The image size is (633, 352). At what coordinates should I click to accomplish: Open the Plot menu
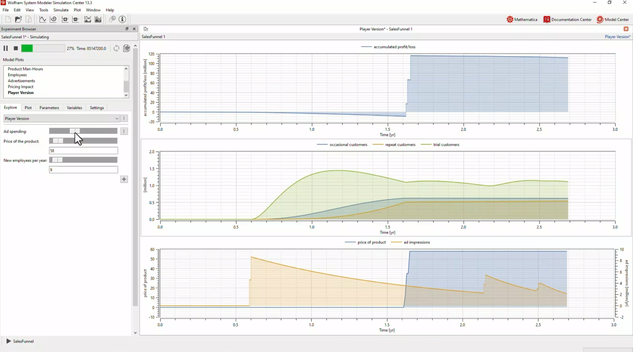[x=77, y=10]
